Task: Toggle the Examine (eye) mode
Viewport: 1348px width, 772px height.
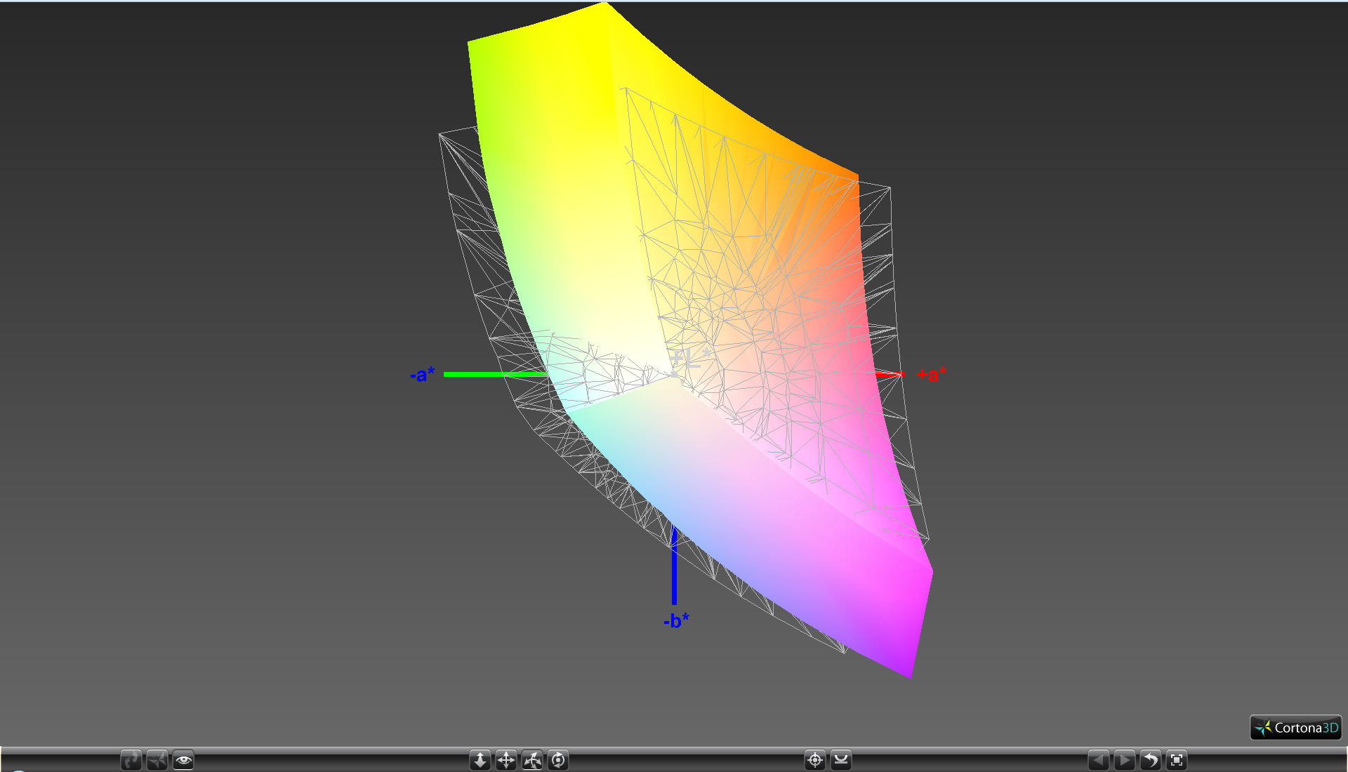Action: pos(183,760)
